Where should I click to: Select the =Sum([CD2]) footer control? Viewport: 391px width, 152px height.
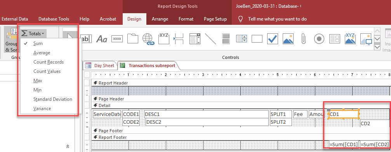[375, 145]
